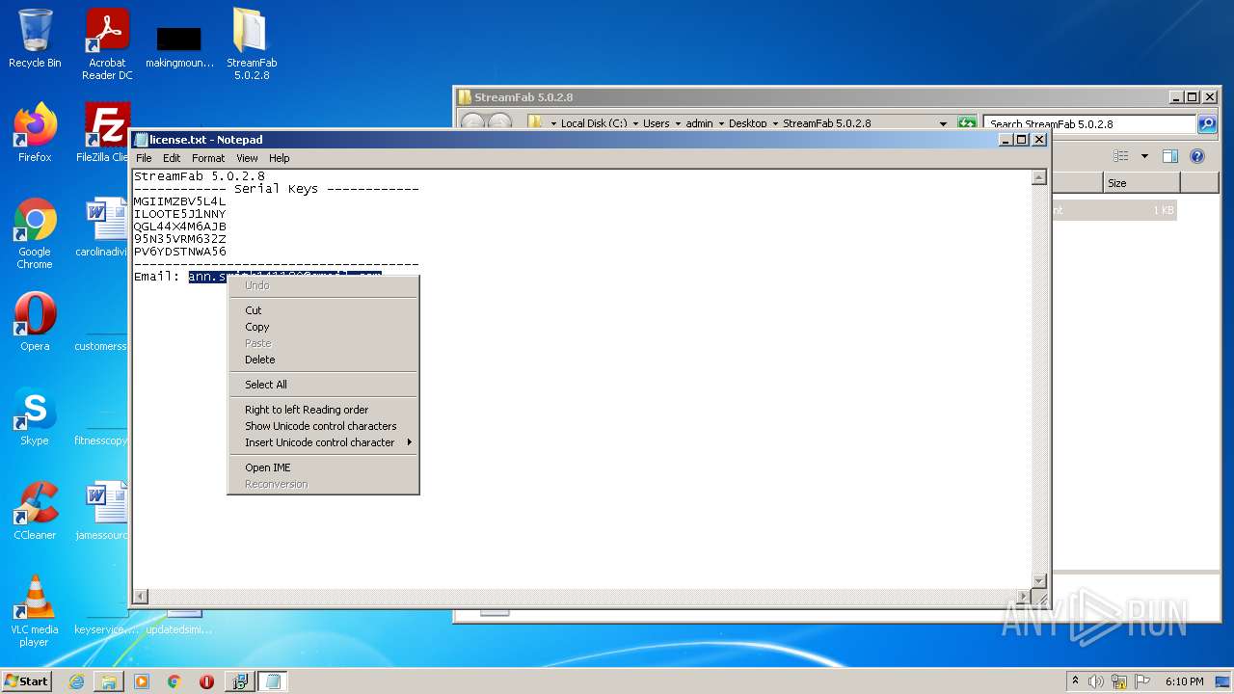The image size is (1234, 694).
Task: Click serial key line QGL44X4M6AJB
Action: click(x=179, y=227)
